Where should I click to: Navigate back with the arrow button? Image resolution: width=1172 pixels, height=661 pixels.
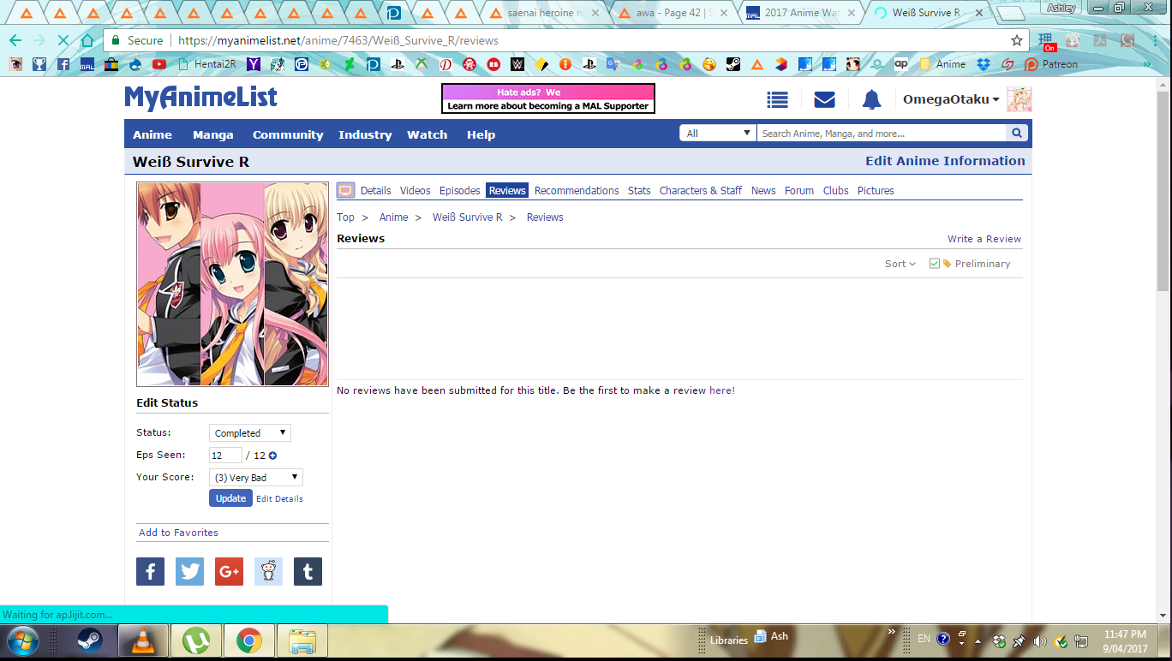[x=15, y=40]
